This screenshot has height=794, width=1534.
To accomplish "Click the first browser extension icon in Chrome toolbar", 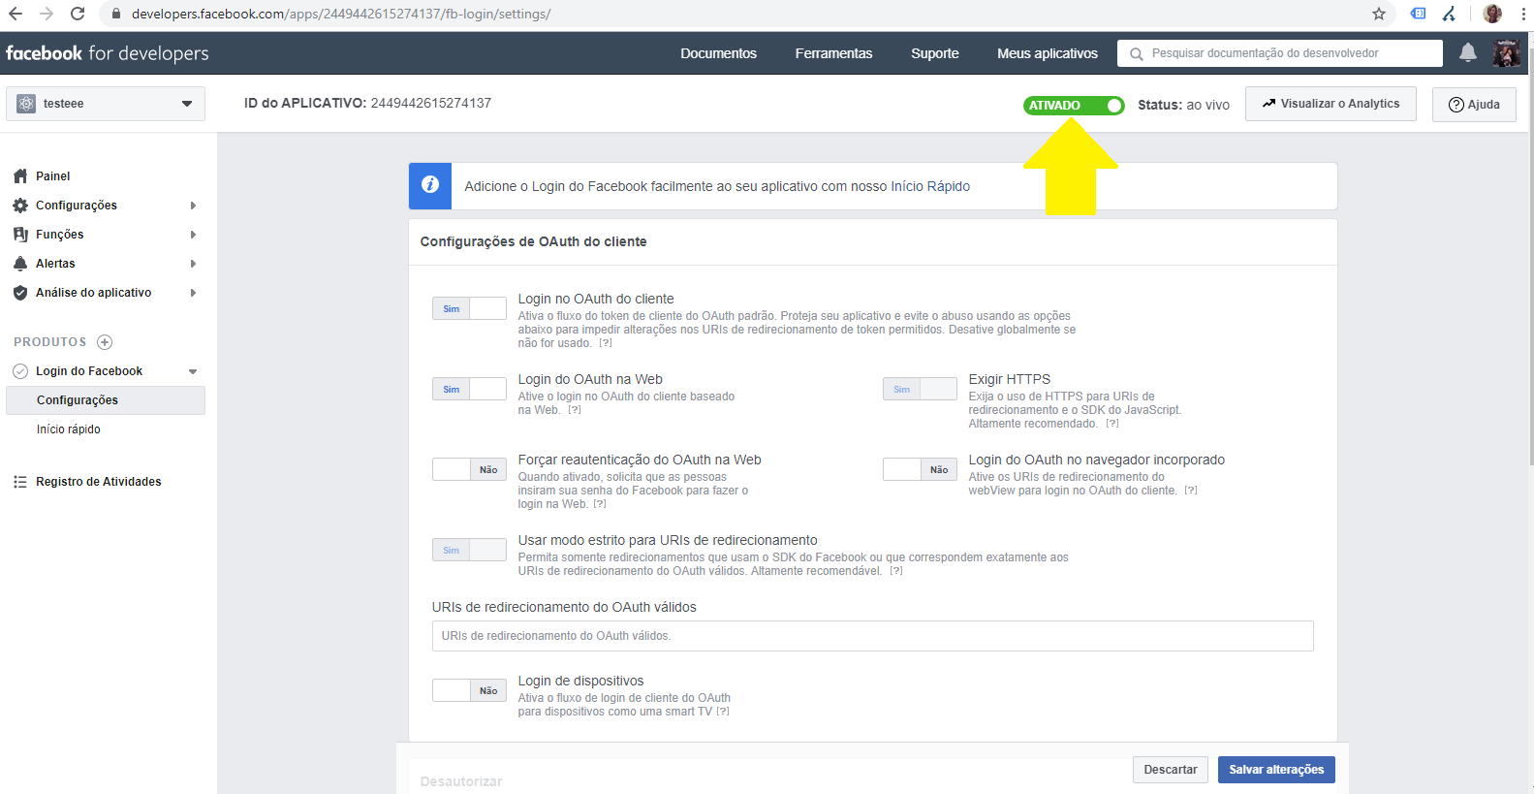I will (1418, 14).
